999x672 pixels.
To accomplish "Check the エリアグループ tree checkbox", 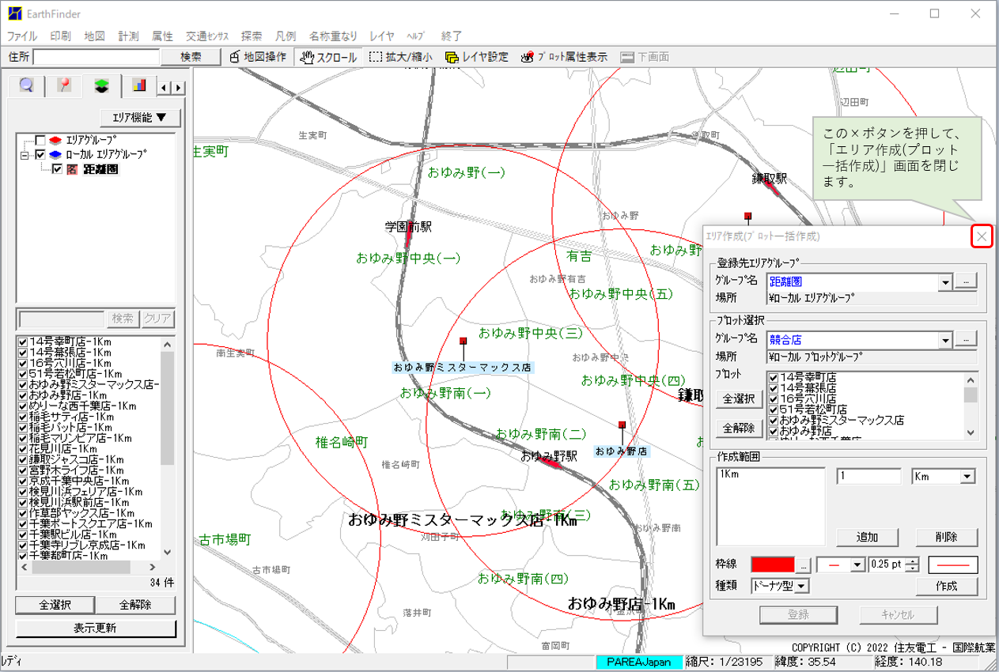I will coord(40,141).
